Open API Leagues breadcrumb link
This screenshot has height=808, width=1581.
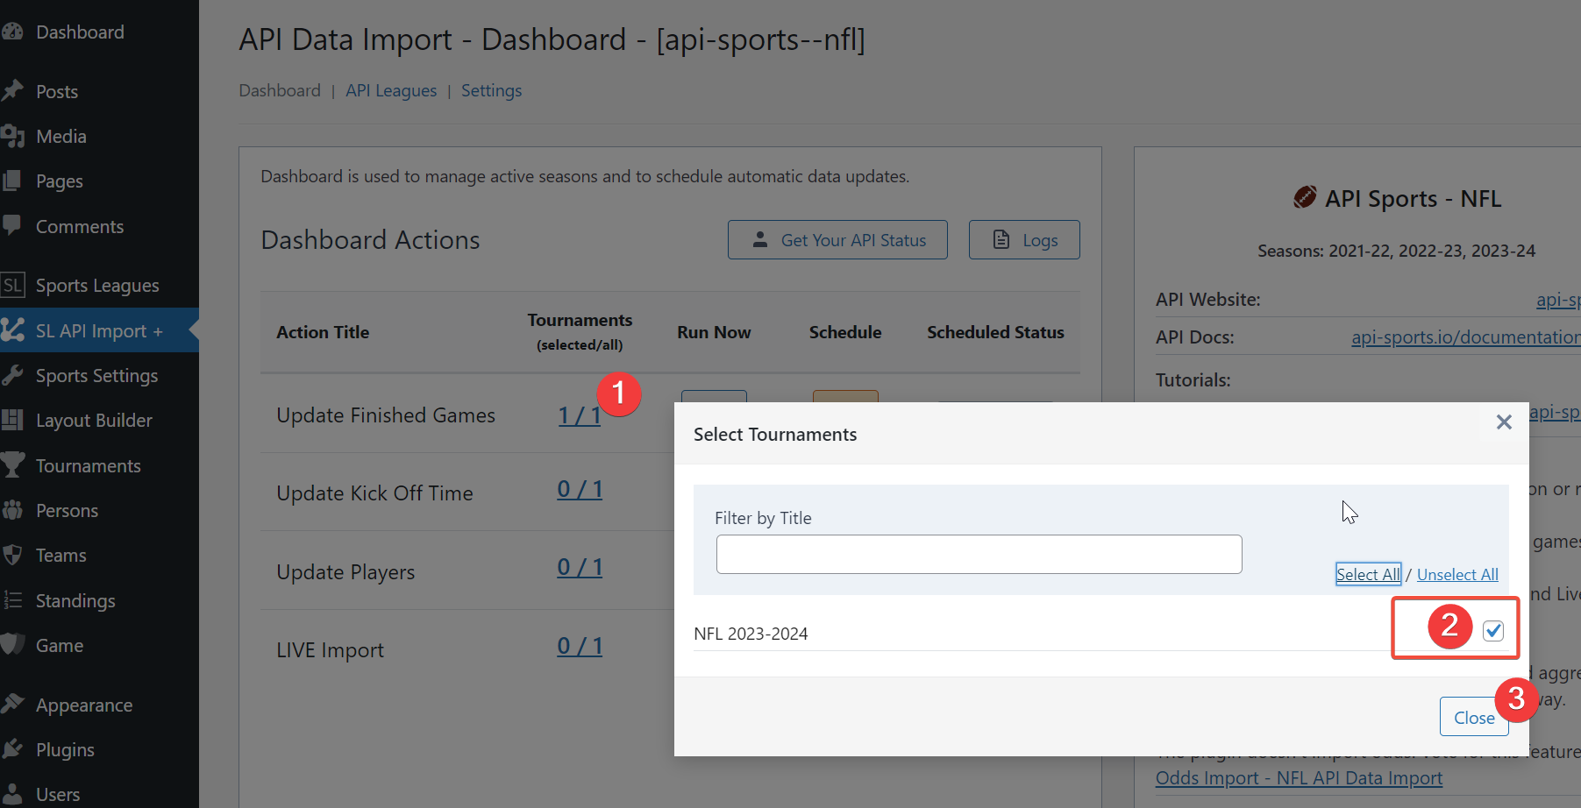click(x=391, y=90)
